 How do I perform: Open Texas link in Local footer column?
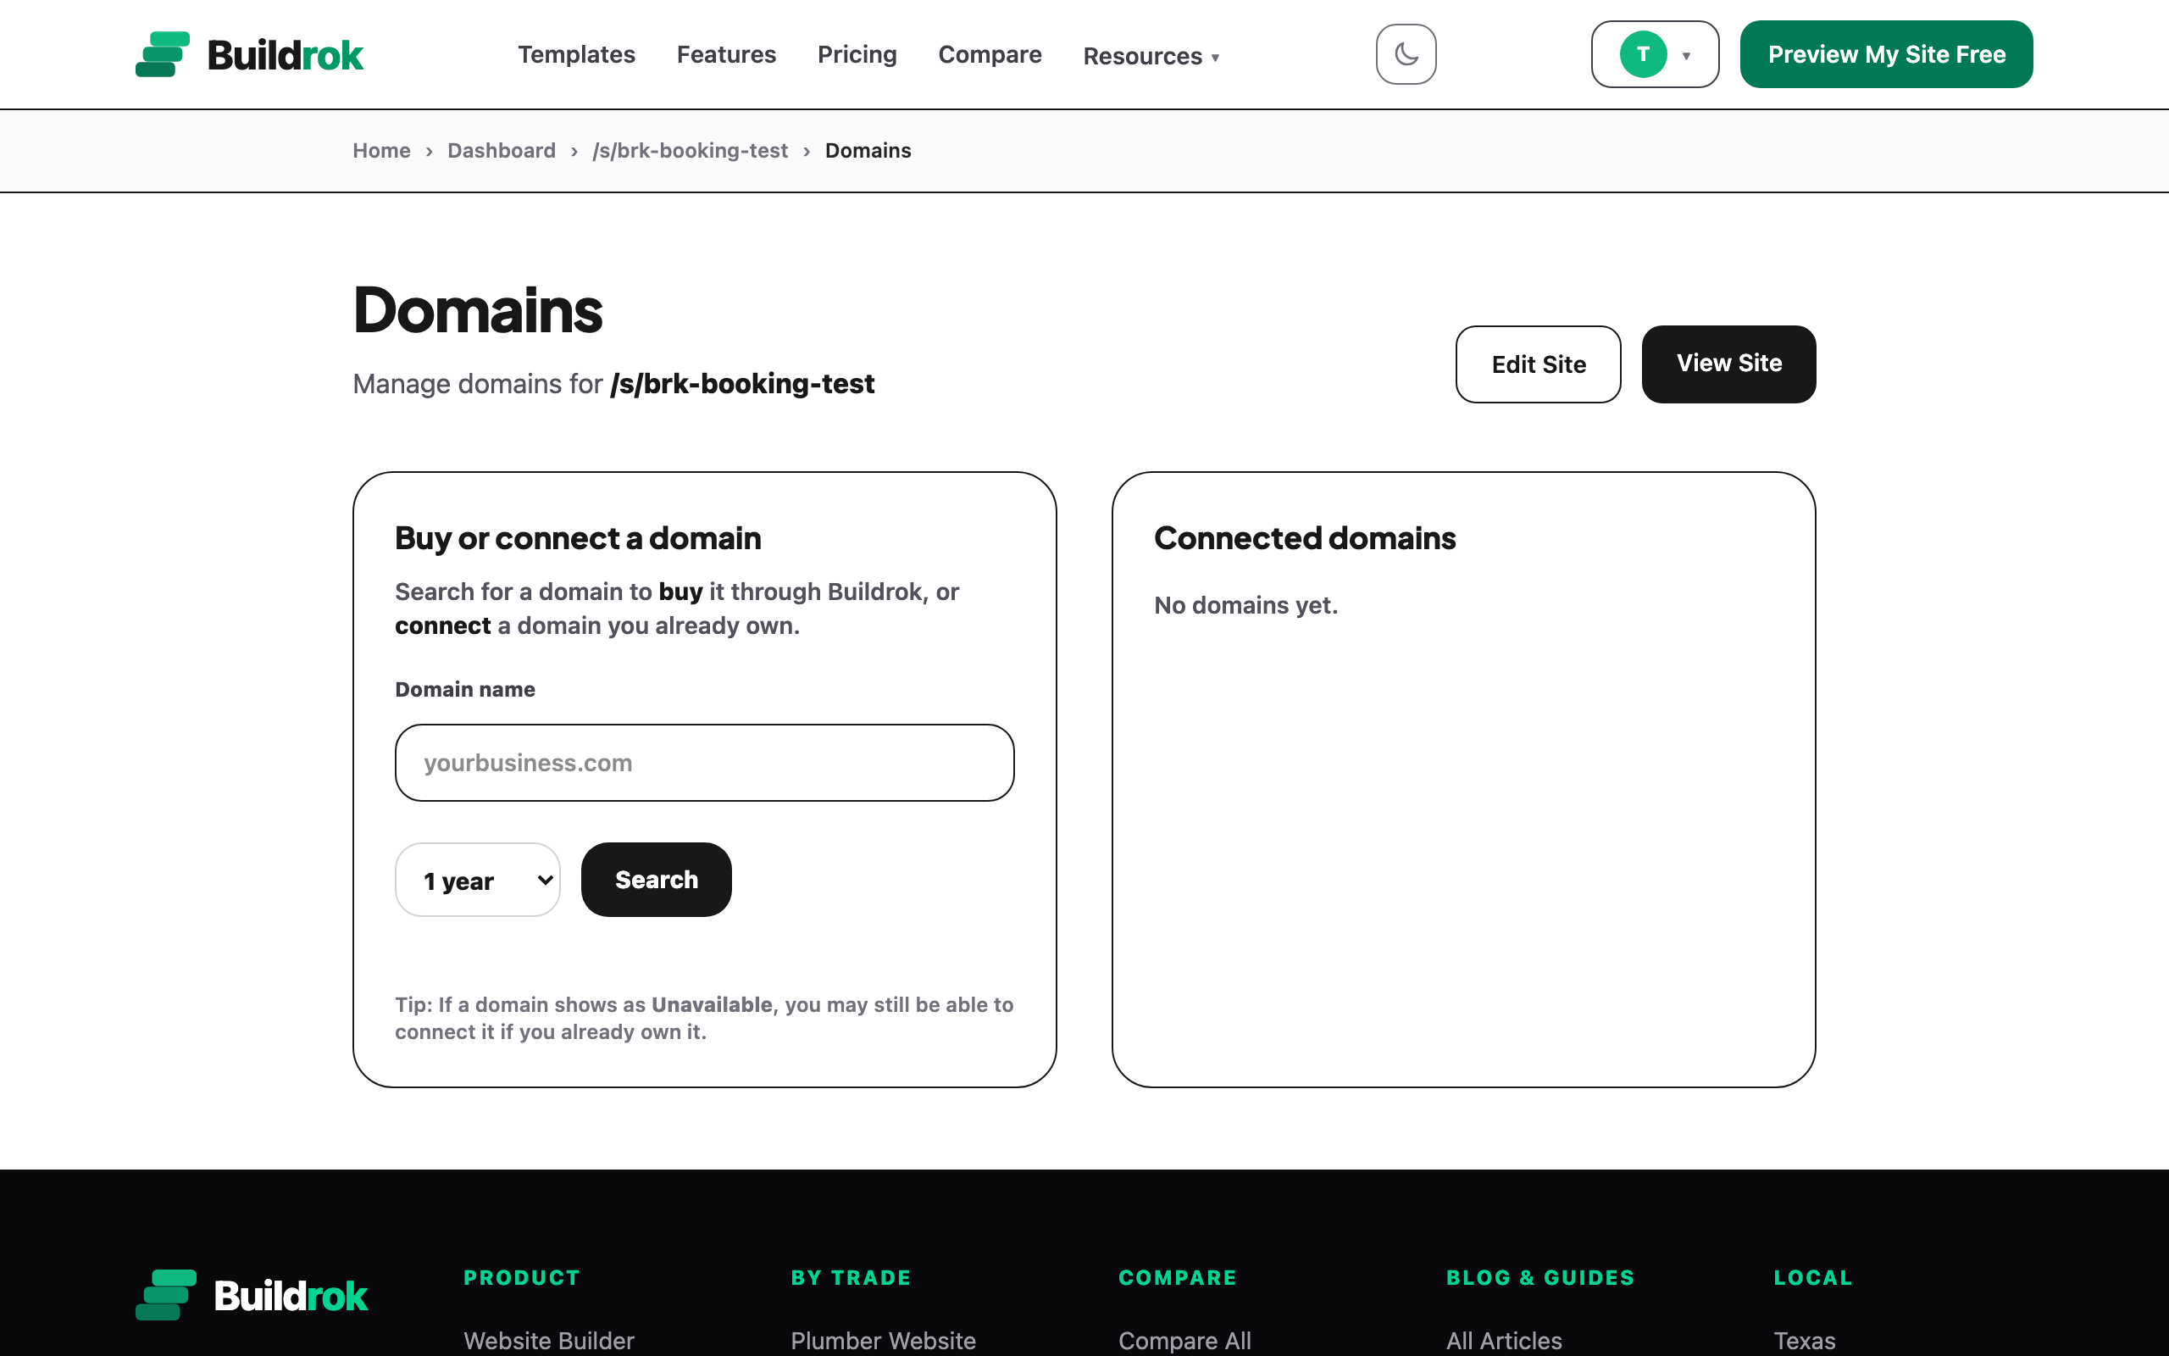coord(1804,1340)
